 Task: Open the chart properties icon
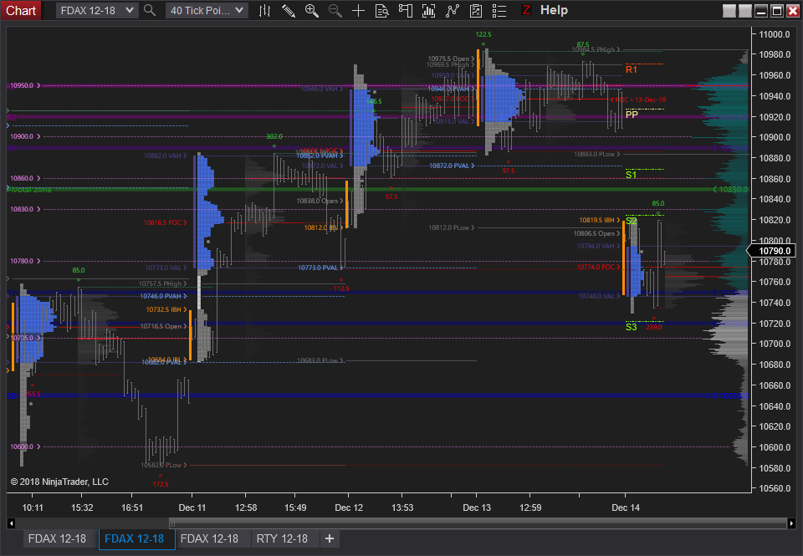[476, 10]
